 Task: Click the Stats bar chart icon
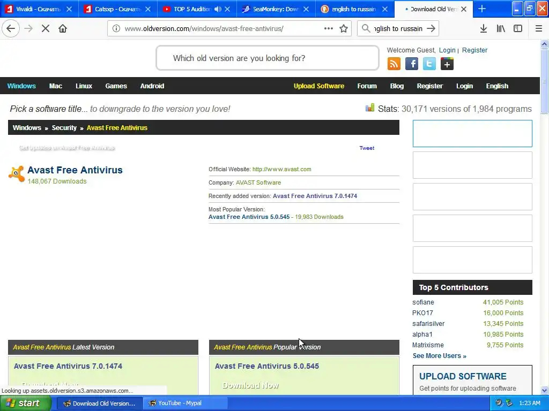[370, 108]
